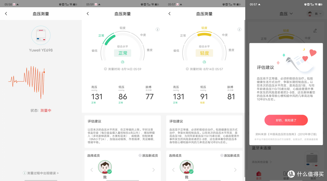
Task: Tap the 状态: 测量中 status text
Action: coord(41,110)
